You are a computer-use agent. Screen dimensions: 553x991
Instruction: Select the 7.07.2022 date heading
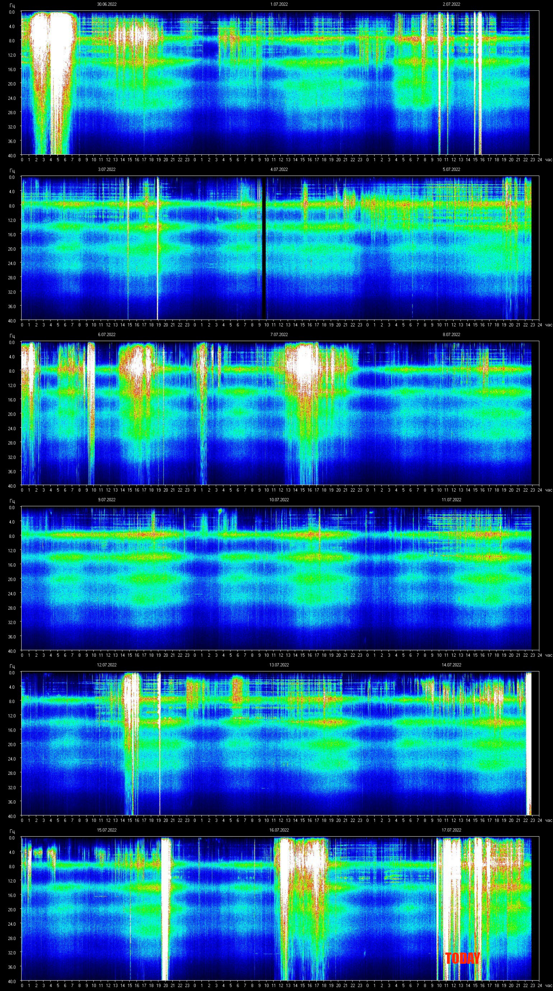click(279, 335)
